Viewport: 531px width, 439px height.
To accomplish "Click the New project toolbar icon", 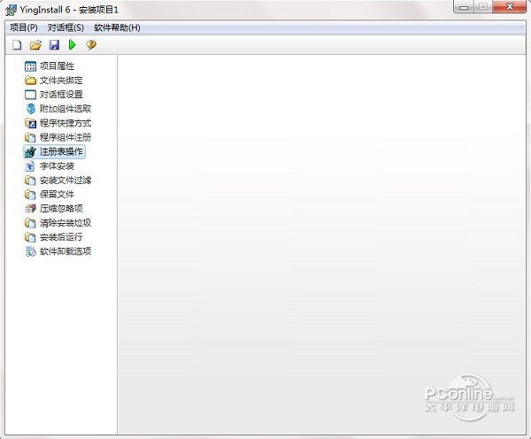I will pyautogui.click(x=17, y=45).
